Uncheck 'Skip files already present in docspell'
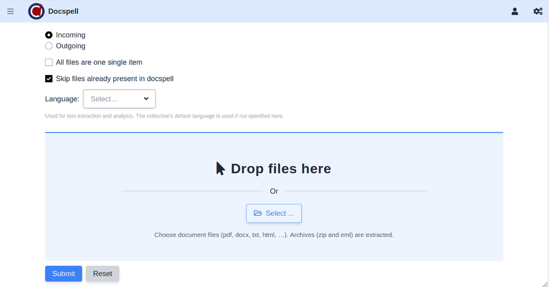 click(49, 79)
